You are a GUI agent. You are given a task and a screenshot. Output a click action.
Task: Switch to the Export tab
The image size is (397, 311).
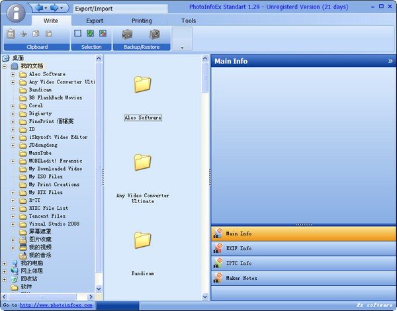click(95, 21)
